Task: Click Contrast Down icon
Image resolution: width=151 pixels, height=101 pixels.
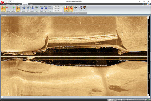Action: pos(32,9)
